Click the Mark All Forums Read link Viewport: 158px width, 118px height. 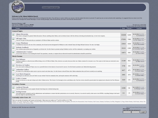click(132, 107)
